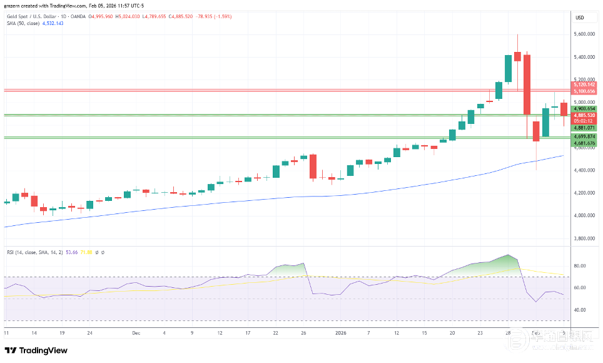Click the green 4,699.874 price label
The width and height of the screenshot is (603, 363).
tap(584, 136)
